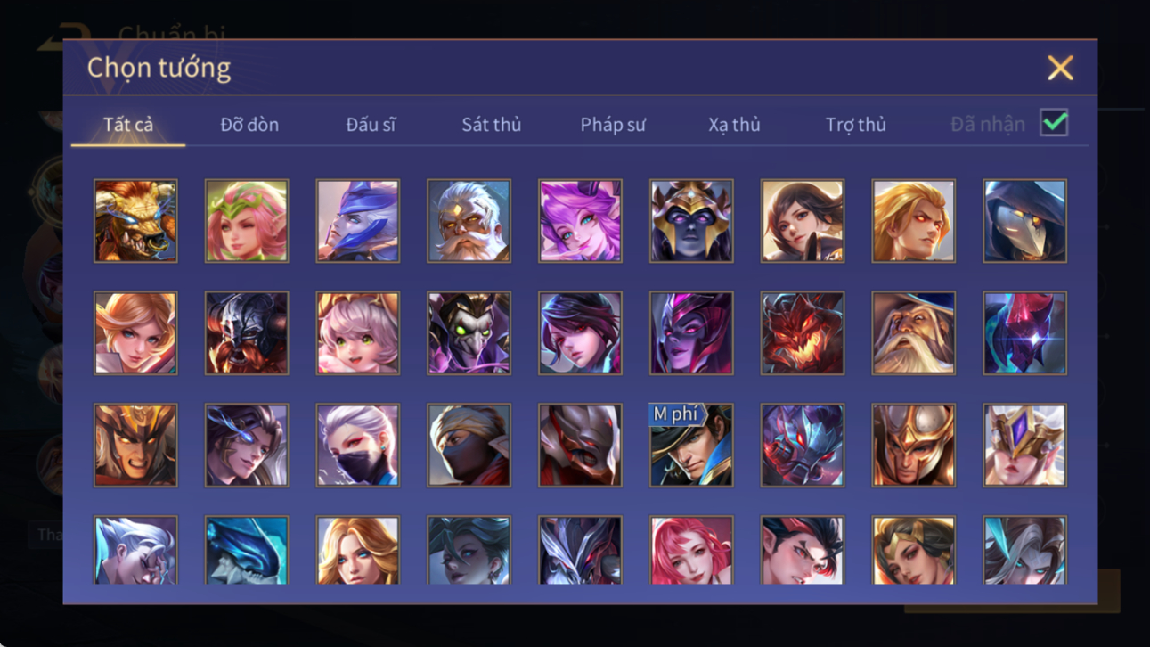Viewport: 1150px width, 647px height.
Task: Pick the pink-haired hero with green leaf crown
Action: (x=247, y=221)
